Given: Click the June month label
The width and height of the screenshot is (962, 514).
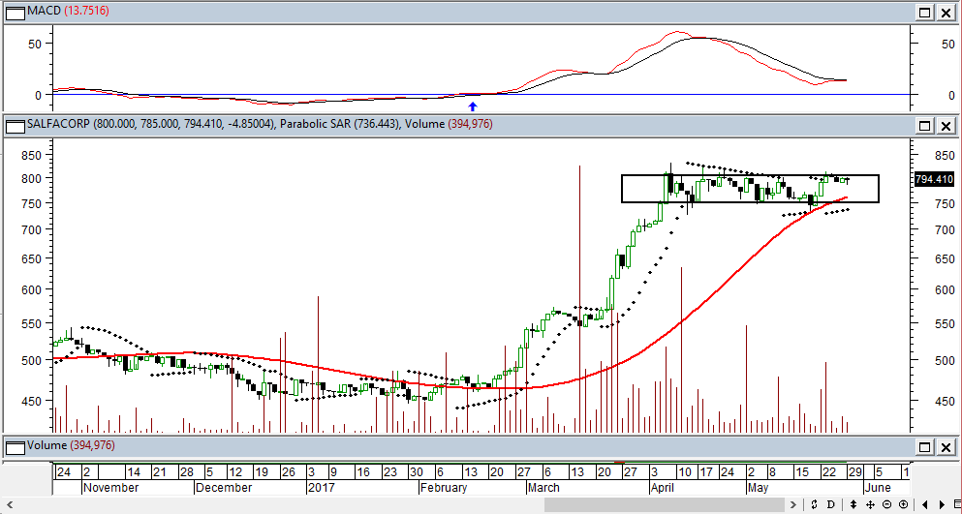Looking at the screenshot, I should 876,488.
